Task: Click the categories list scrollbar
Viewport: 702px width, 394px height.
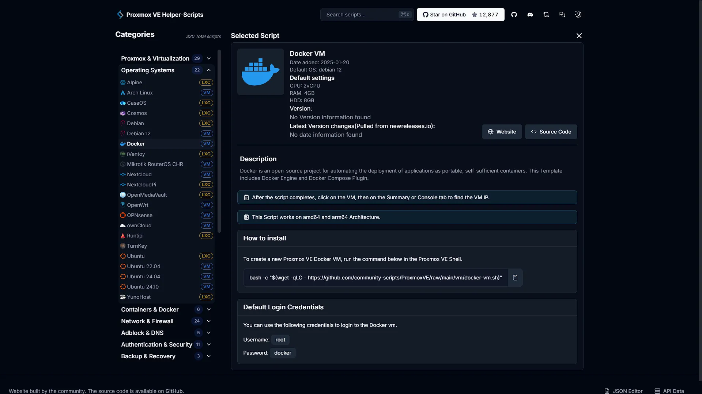Action: click(x=219, y=141)
